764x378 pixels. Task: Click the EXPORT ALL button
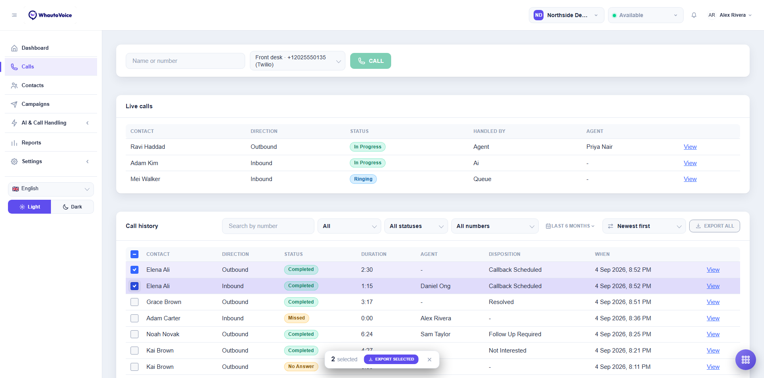[715, 226]
